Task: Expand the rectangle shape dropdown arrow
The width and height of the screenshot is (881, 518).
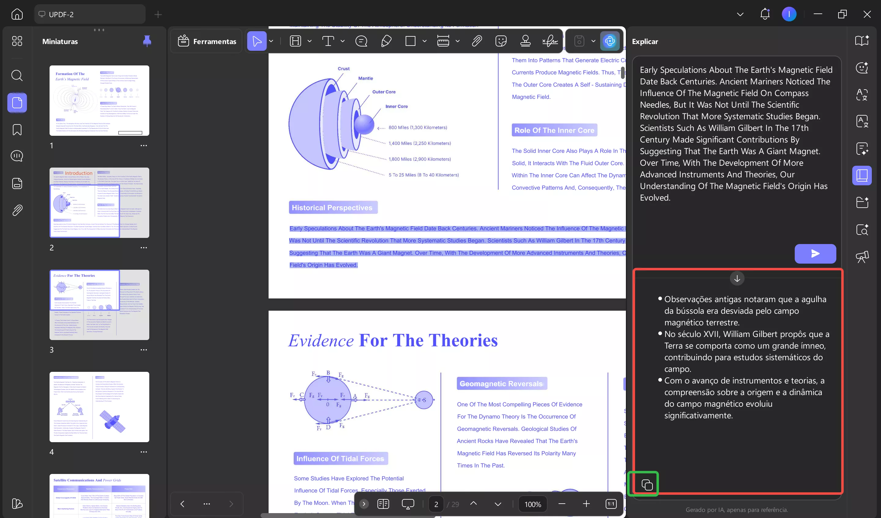Action: pyautogui.click(x=424, y=41)
